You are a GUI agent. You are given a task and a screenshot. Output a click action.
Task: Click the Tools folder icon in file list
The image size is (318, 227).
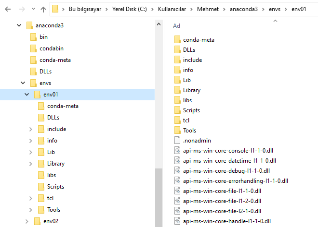[x=177, y=130]
